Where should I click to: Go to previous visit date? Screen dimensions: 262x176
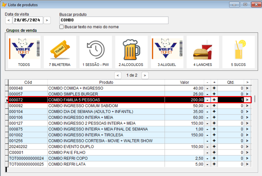8,20
